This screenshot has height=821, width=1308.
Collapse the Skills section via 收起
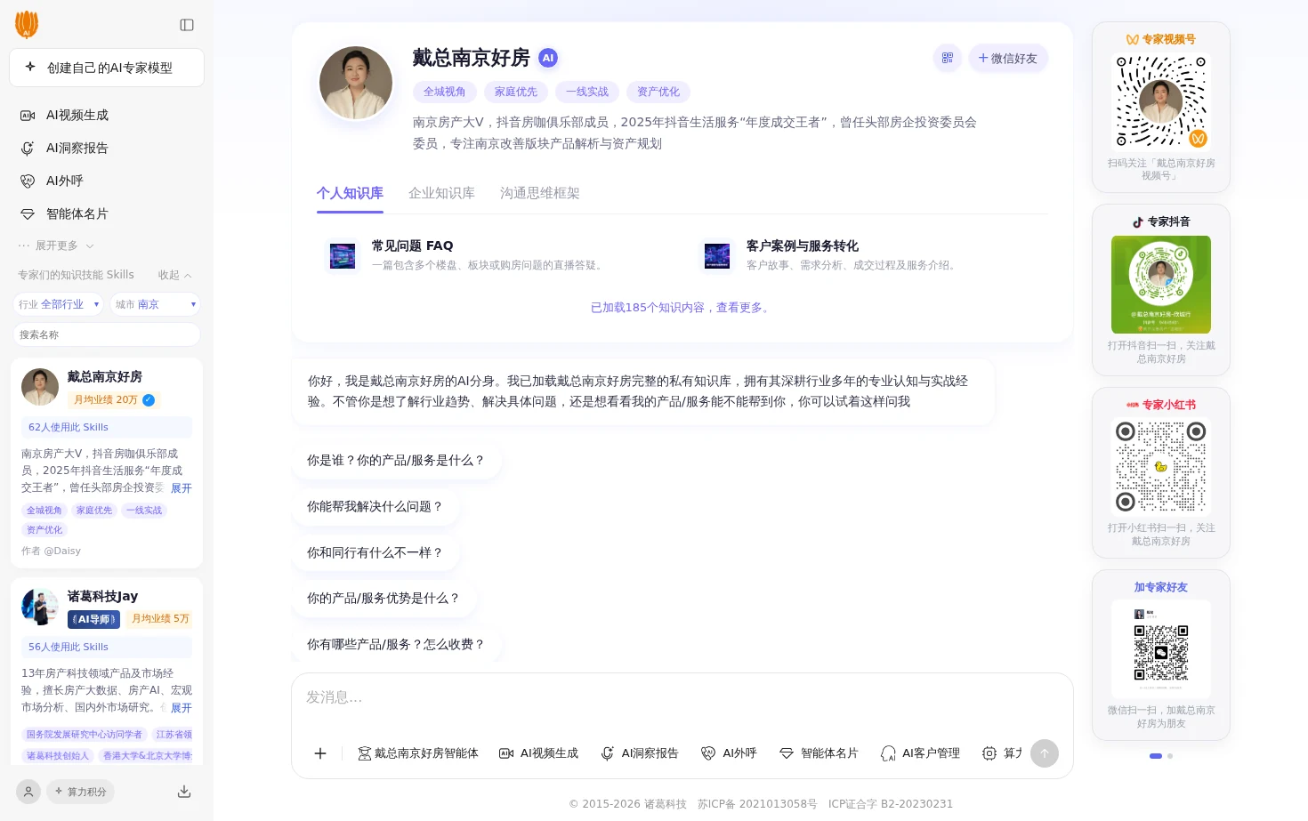174,275
